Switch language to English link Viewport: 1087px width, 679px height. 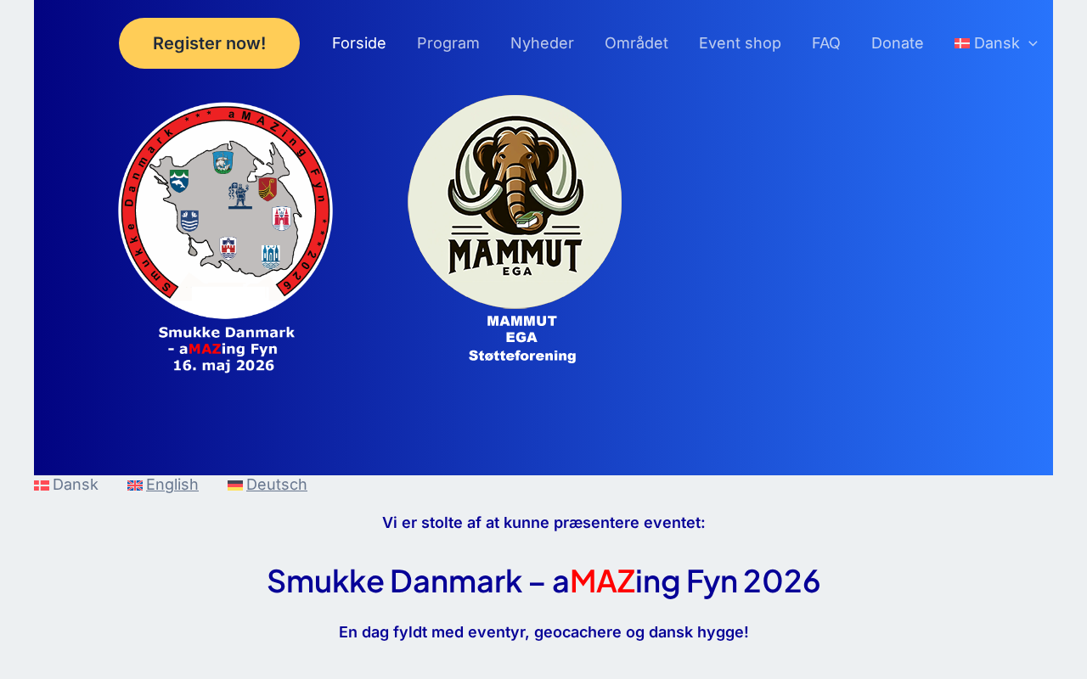[172, 485]
